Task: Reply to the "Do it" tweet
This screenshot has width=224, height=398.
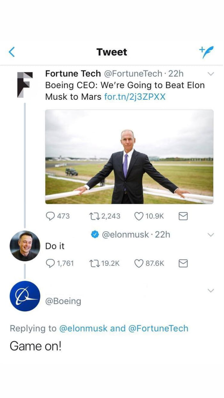Action: point(51,263)
